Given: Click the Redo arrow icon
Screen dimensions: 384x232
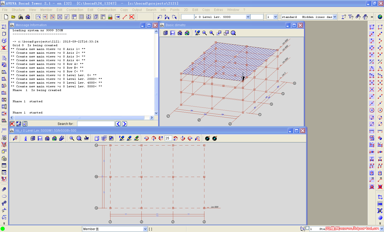Looking at the screenshot, I should (x=174, y=17).
